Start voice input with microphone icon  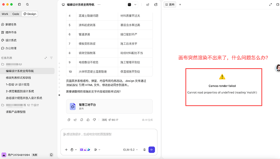144,150
